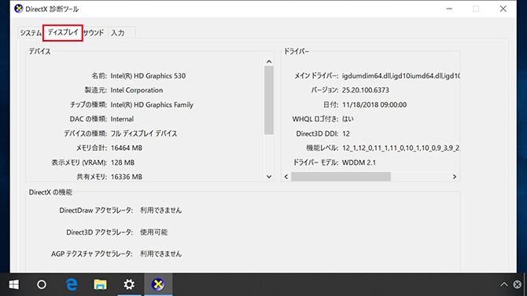The width and height of the screenshot is (527, 296).
Task: Click the tray notification X icon
Action: (x=518, y=284)
